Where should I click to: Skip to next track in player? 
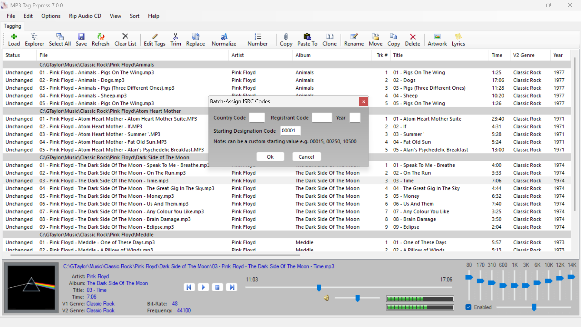(x=232, y=287)
